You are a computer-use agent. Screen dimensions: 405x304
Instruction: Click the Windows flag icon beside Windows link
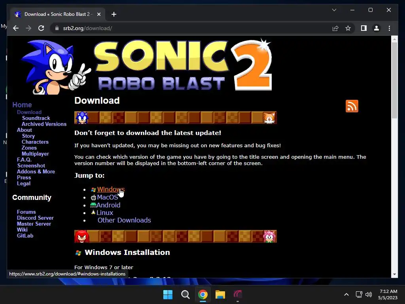tap(93, 190)
